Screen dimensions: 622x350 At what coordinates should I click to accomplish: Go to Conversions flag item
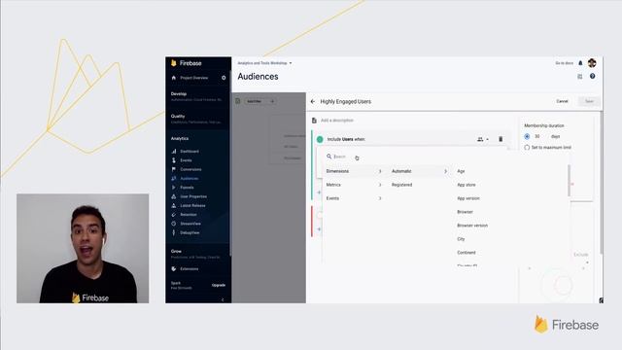click(190, 169)
